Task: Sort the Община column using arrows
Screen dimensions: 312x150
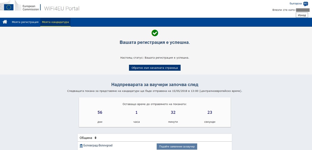Action: (x=95, y=138)
